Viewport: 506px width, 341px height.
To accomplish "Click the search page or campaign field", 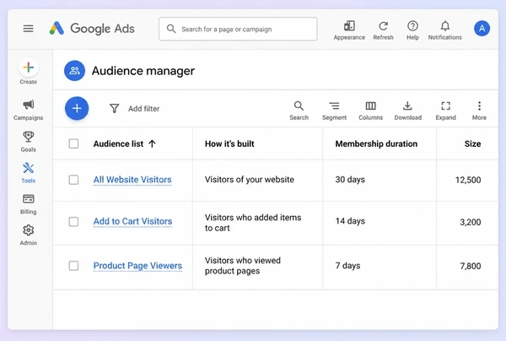I will (x=238, y=29).
